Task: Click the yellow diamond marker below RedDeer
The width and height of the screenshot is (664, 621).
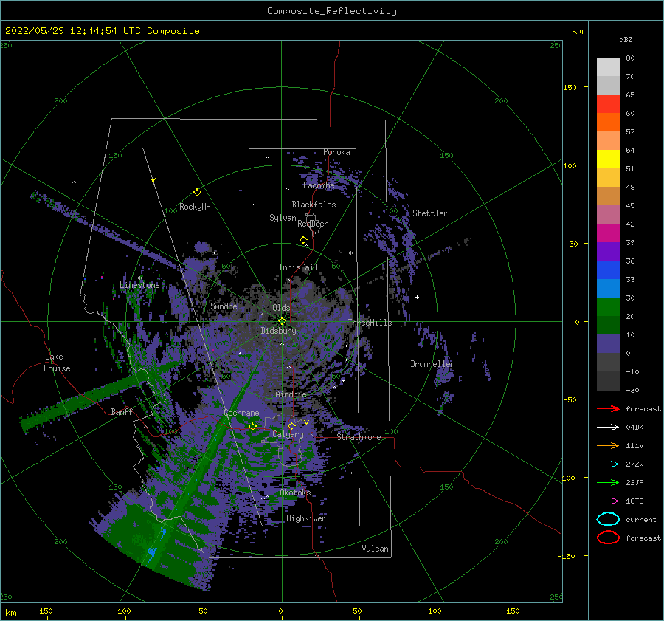Action: click(303, 240)
